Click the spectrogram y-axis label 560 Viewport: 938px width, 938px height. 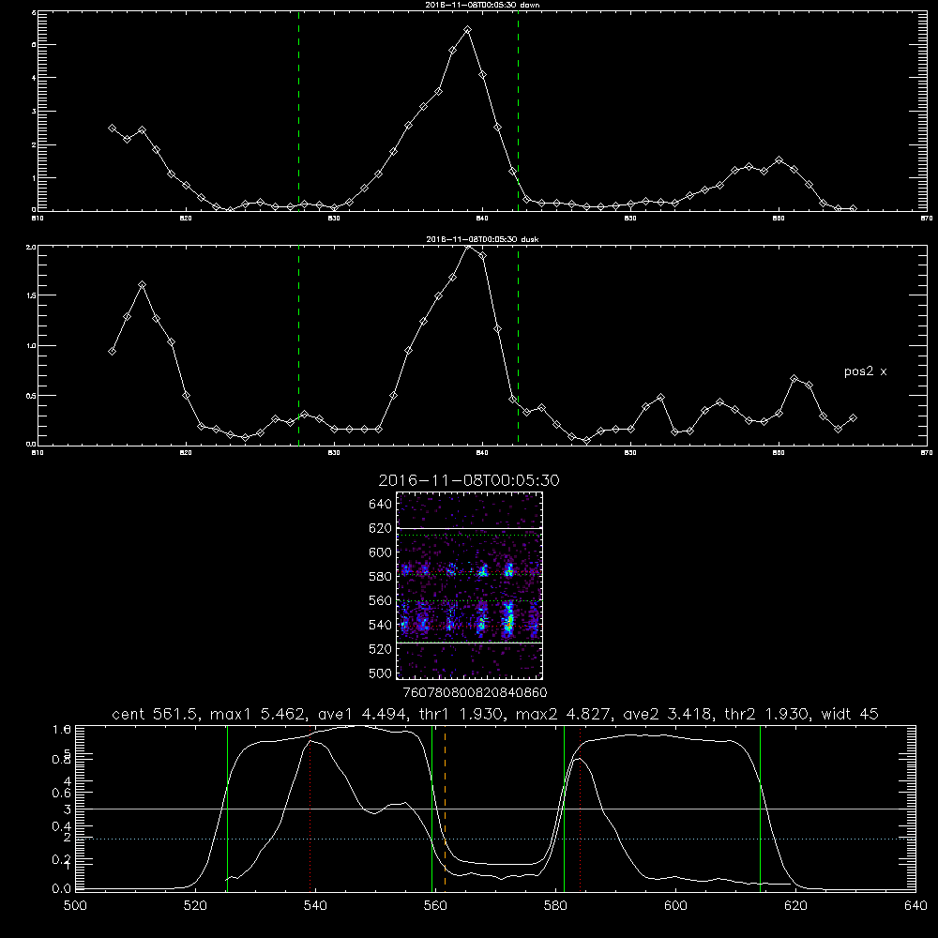coord(381,600)
